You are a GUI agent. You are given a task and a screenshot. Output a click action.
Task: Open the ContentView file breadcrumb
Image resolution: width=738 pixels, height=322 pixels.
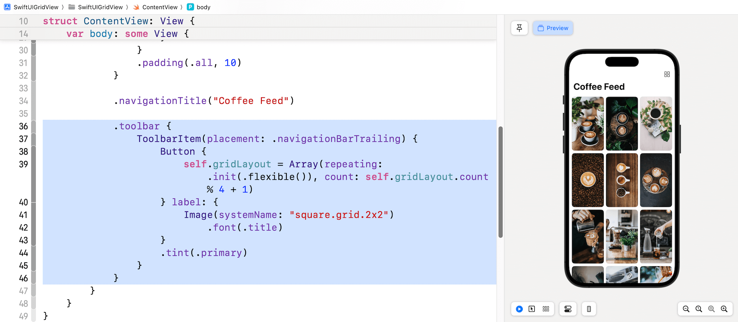pos(160,7)
